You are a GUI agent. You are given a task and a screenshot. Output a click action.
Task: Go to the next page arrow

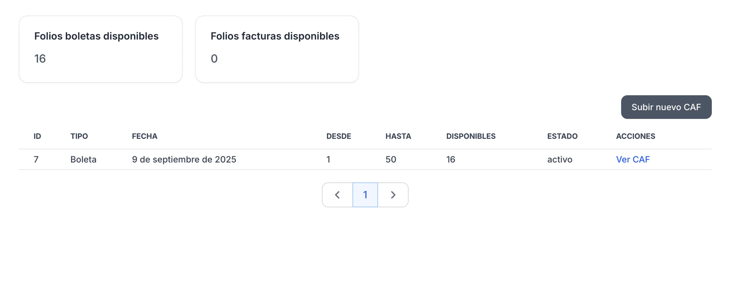coord(393,195)
